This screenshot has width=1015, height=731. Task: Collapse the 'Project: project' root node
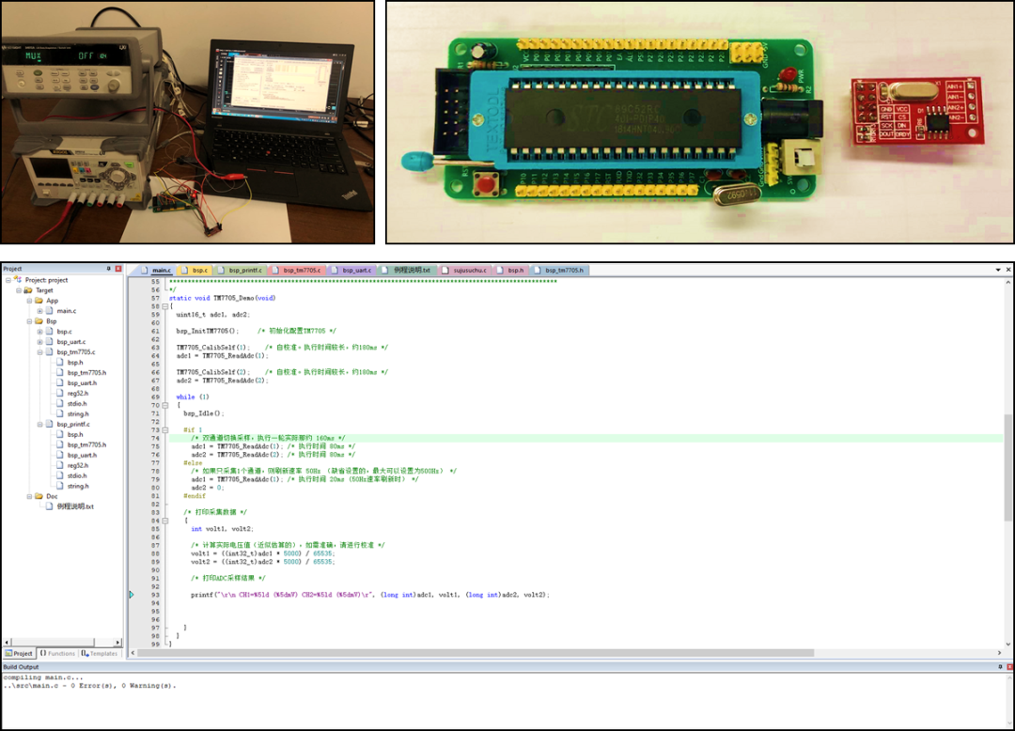click(x=8, y=280)
